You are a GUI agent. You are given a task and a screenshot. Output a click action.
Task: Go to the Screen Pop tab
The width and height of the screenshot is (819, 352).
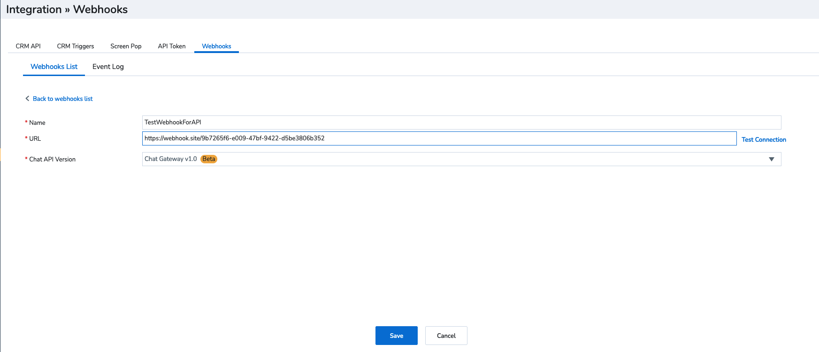(x=126, y=46)
